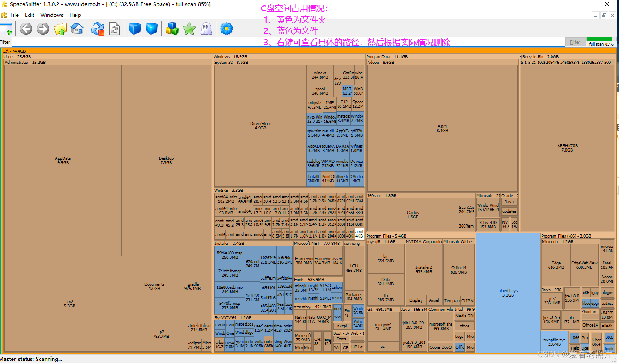
Task: Select the AppData 9.5GB block
Action: coord(63,161)
